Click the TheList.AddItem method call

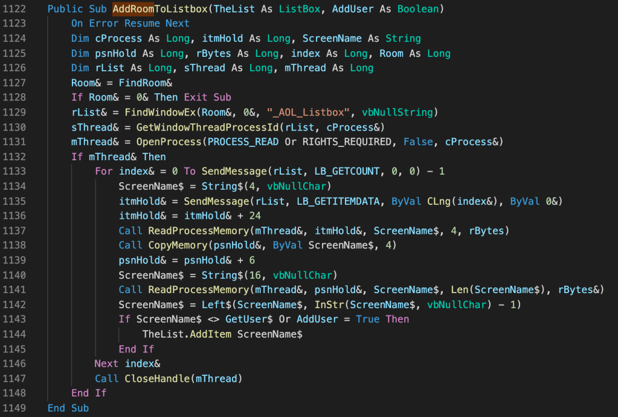(x=187, y=334)
